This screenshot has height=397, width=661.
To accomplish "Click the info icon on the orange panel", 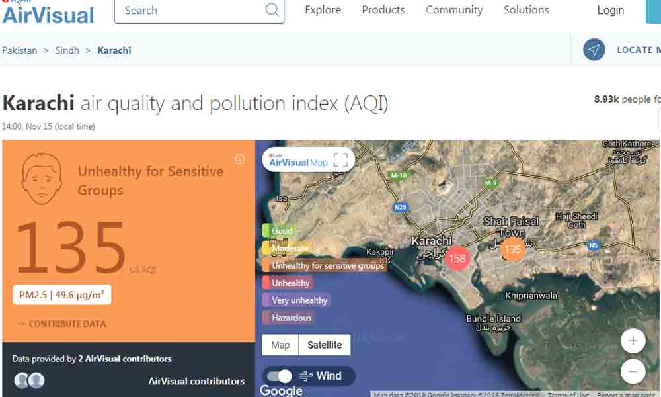I will pos(239,159).
